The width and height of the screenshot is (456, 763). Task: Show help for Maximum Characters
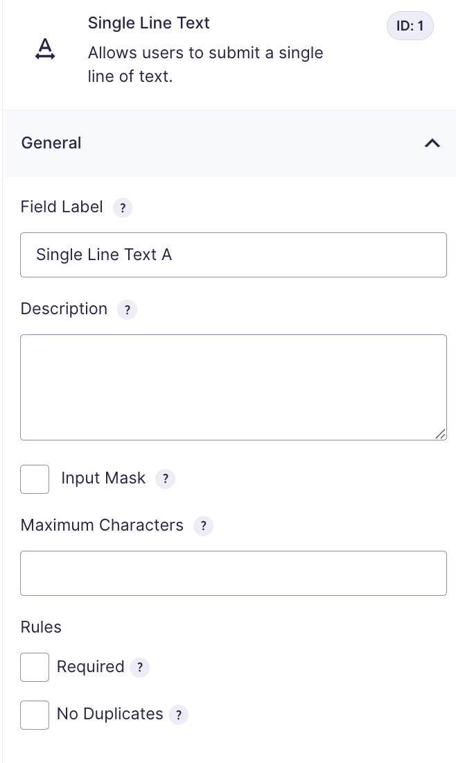coord(203,526)
